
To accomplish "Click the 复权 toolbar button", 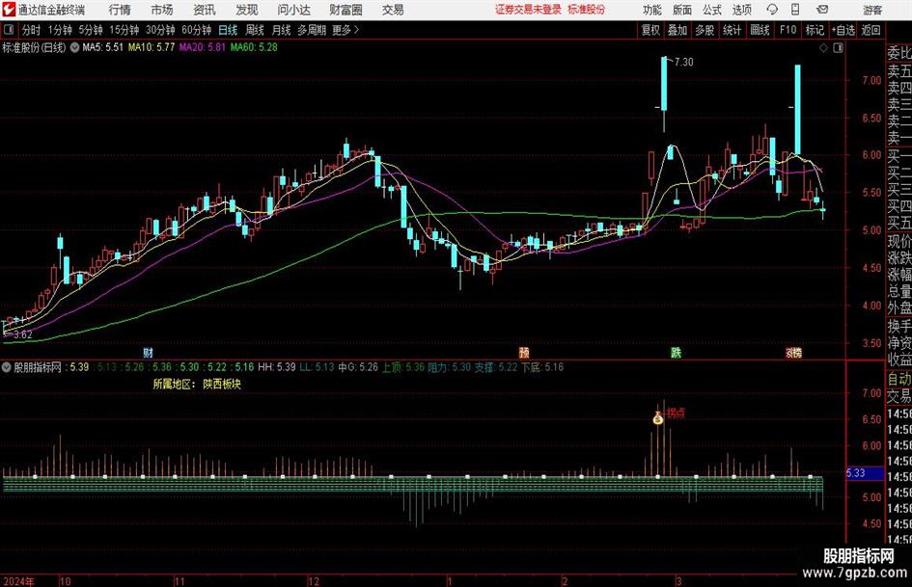I will pos(650,30).
